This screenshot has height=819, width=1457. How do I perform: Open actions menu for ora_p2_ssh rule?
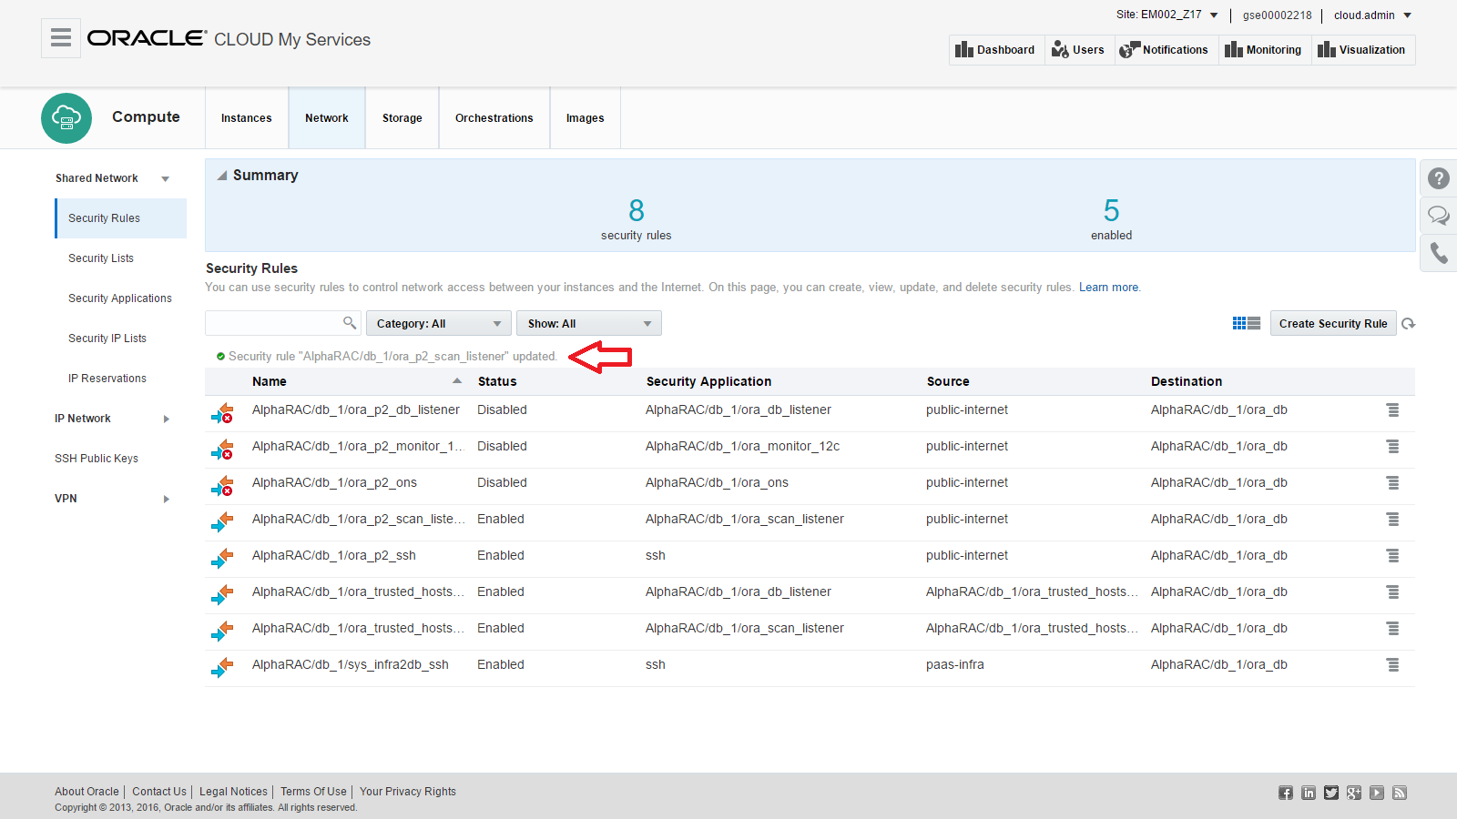[1392, 556]
